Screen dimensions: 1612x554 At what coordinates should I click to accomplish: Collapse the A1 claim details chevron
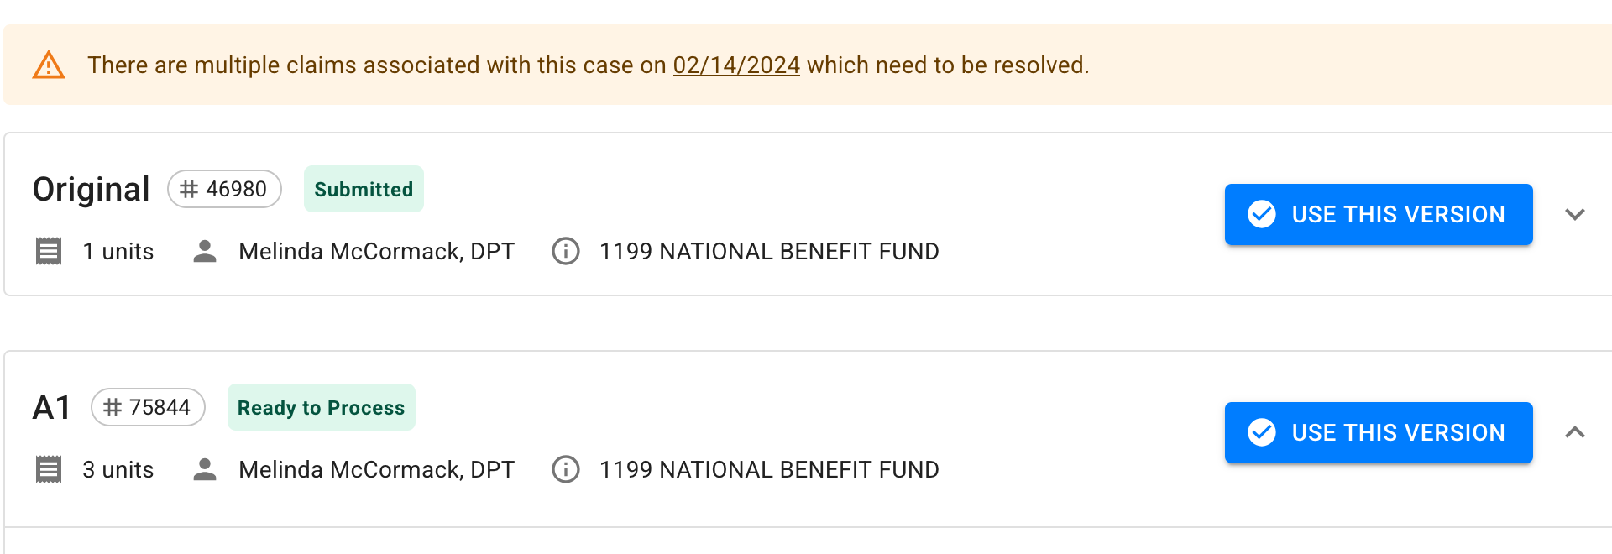1575,432
